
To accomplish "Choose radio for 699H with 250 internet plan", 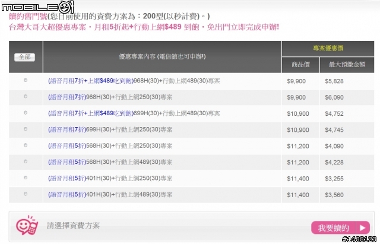I will [x=26, y=129].
